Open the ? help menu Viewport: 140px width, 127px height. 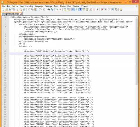90,6
